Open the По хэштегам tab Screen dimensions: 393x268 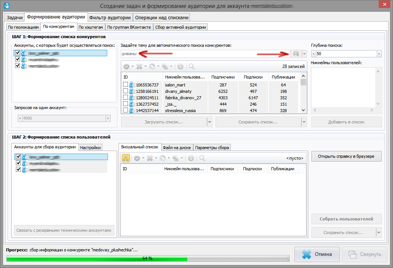click(x=91, y=27)
